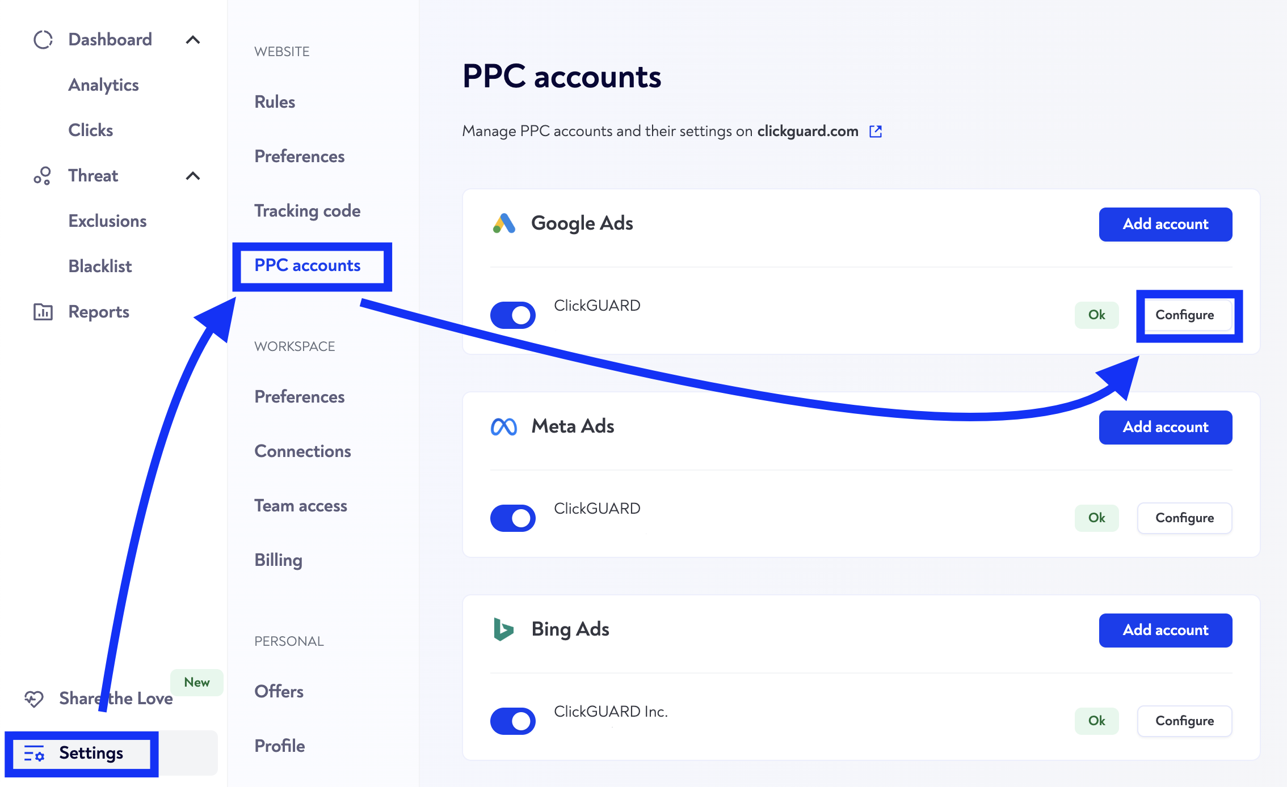Add a Google Ads account

1166,225
